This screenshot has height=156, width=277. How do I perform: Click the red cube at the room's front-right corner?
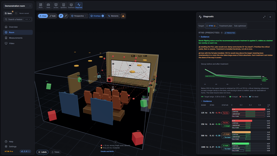[x=138, y=139]
